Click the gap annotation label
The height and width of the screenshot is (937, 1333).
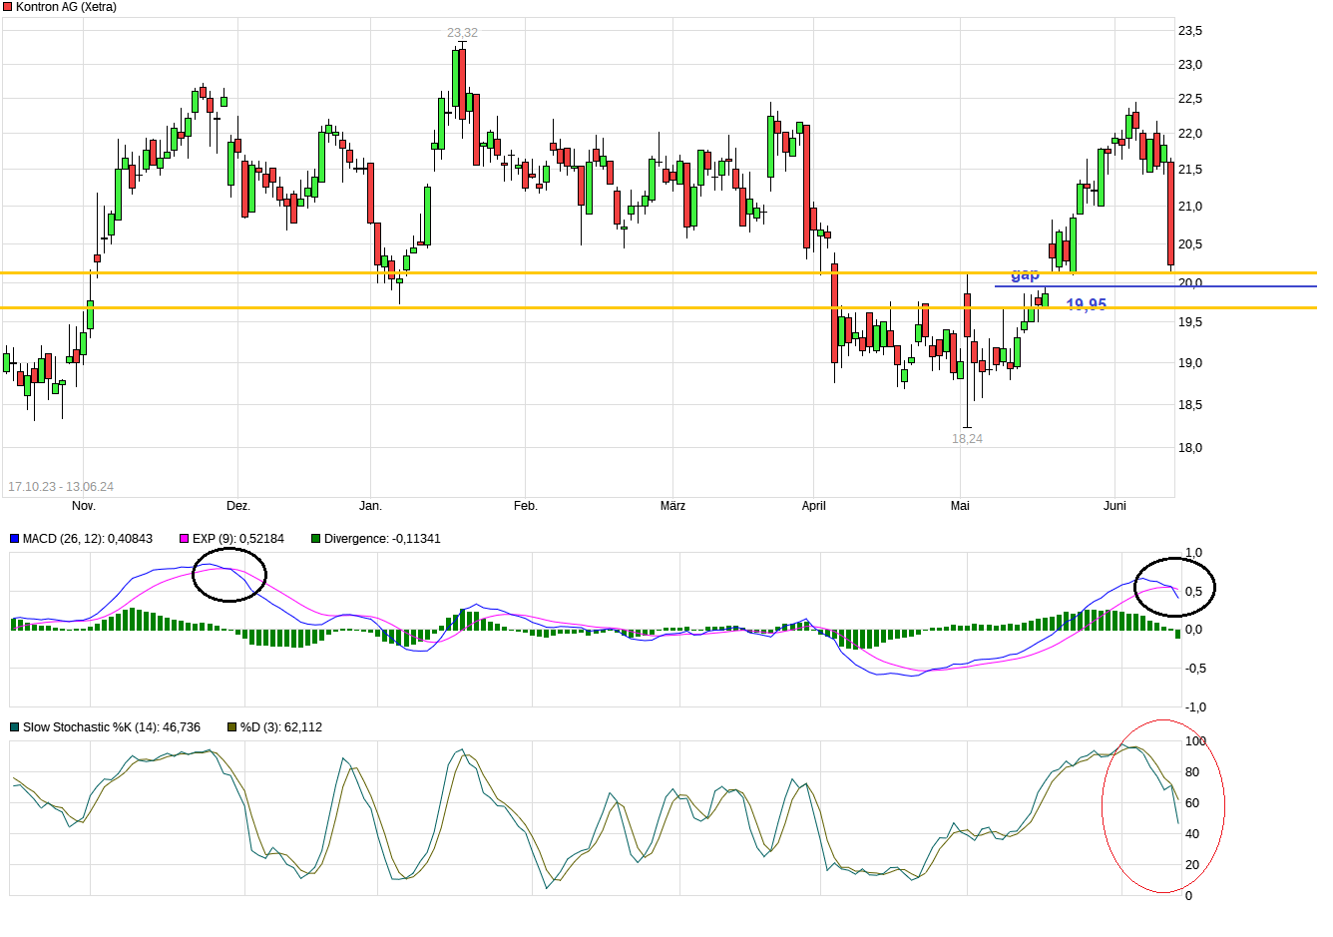coord(1024,273)
